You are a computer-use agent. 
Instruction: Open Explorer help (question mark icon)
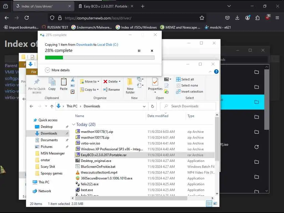(216, 72)
